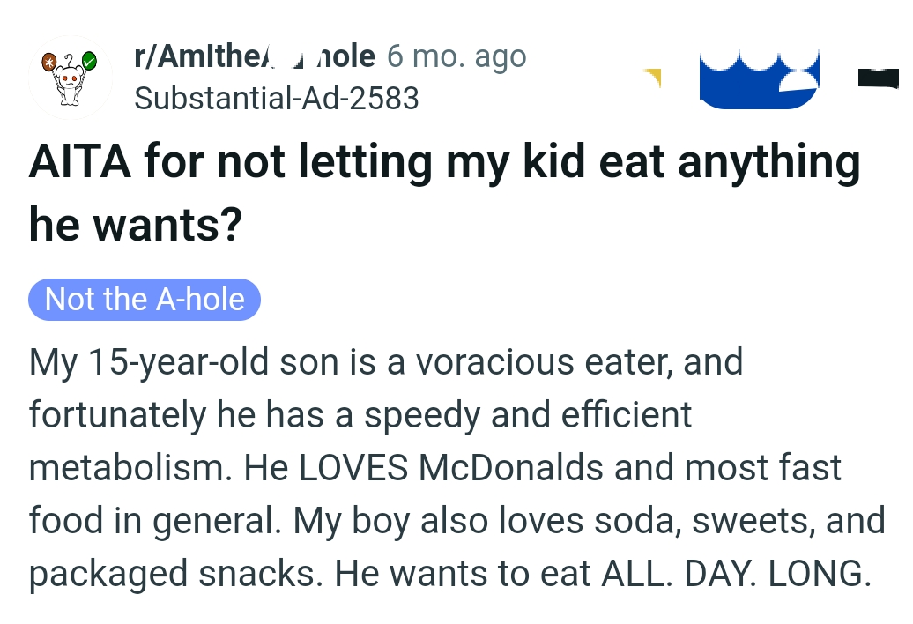Click the "ALL. DAY. LONG." text

tap(736, 574)
